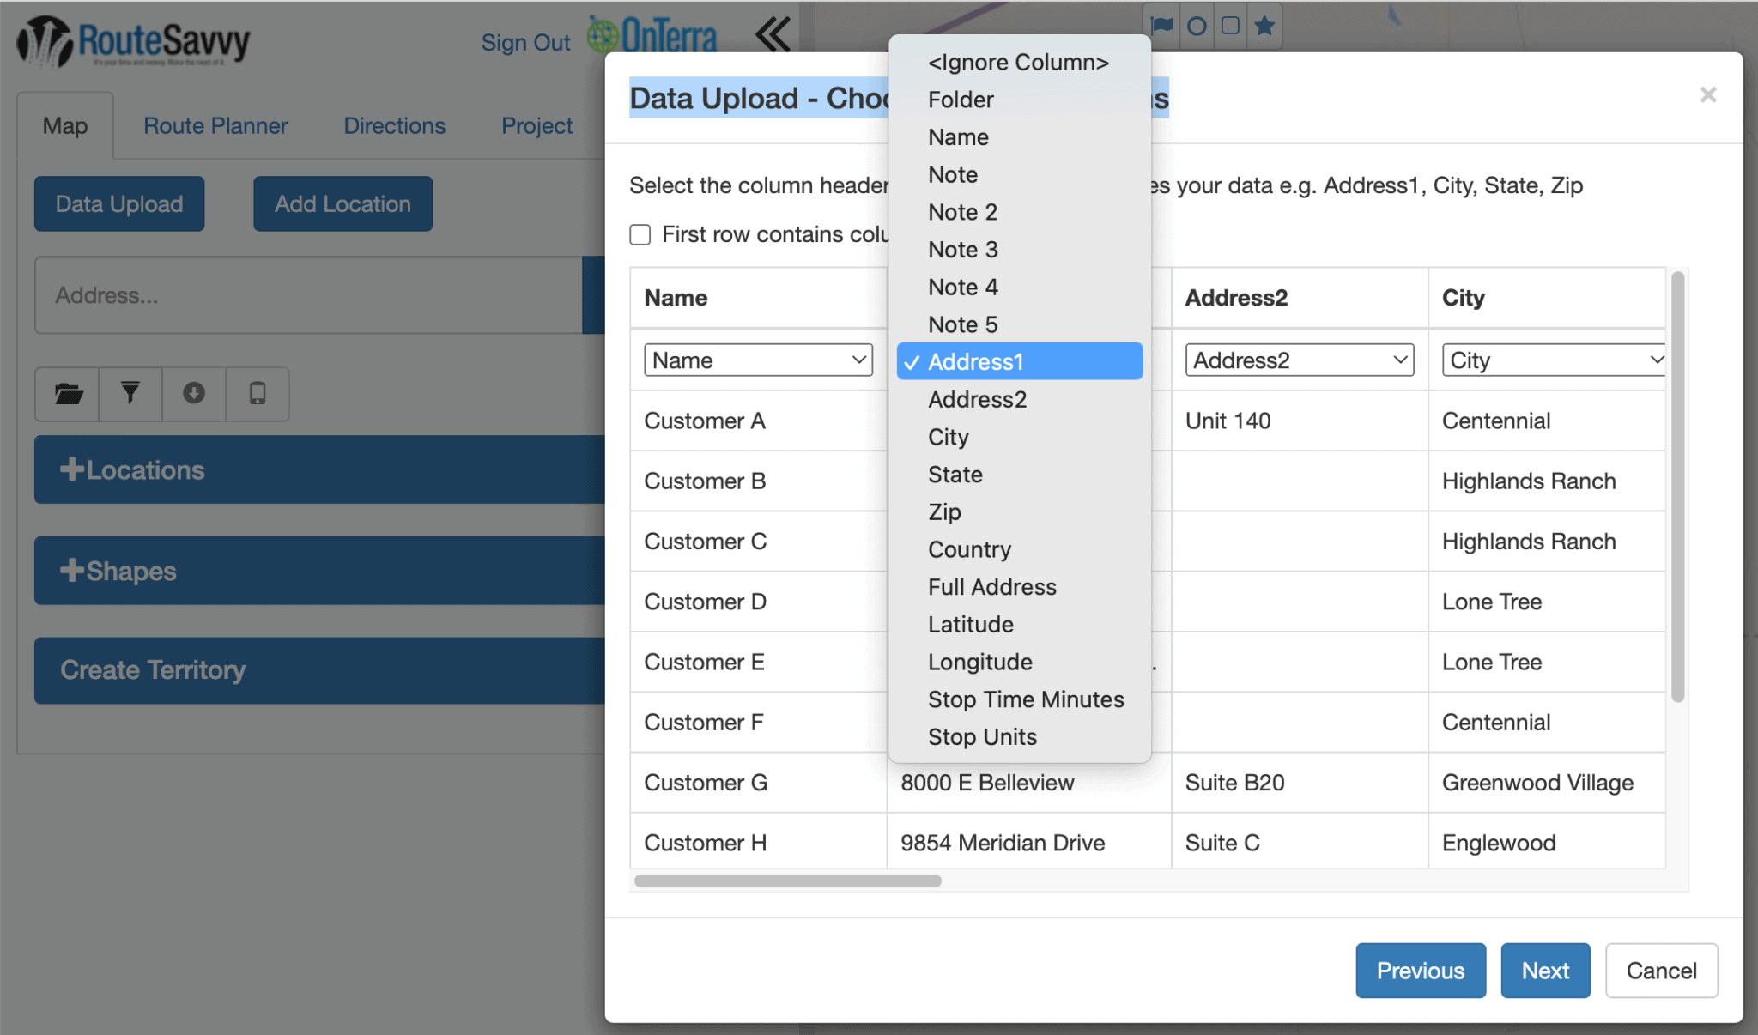The width and height of the screenshot is (1758, 1035).
Task: Click the Customer G cell
Action: point(759,783)
